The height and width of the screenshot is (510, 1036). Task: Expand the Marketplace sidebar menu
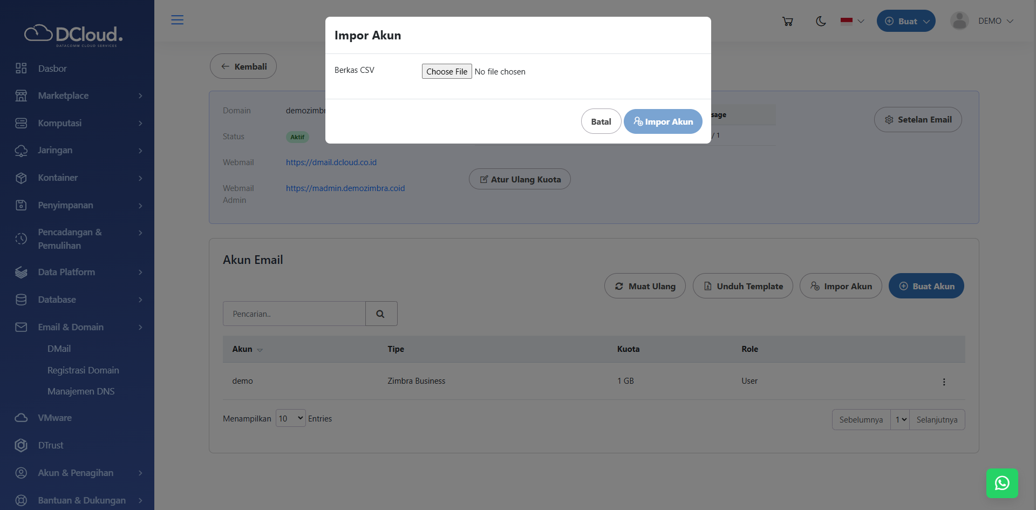coord(78,96)
